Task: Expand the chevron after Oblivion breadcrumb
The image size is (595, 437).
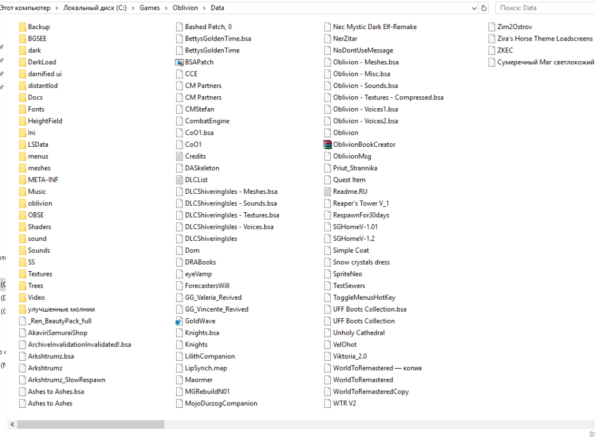Action: tap(204, 8)
